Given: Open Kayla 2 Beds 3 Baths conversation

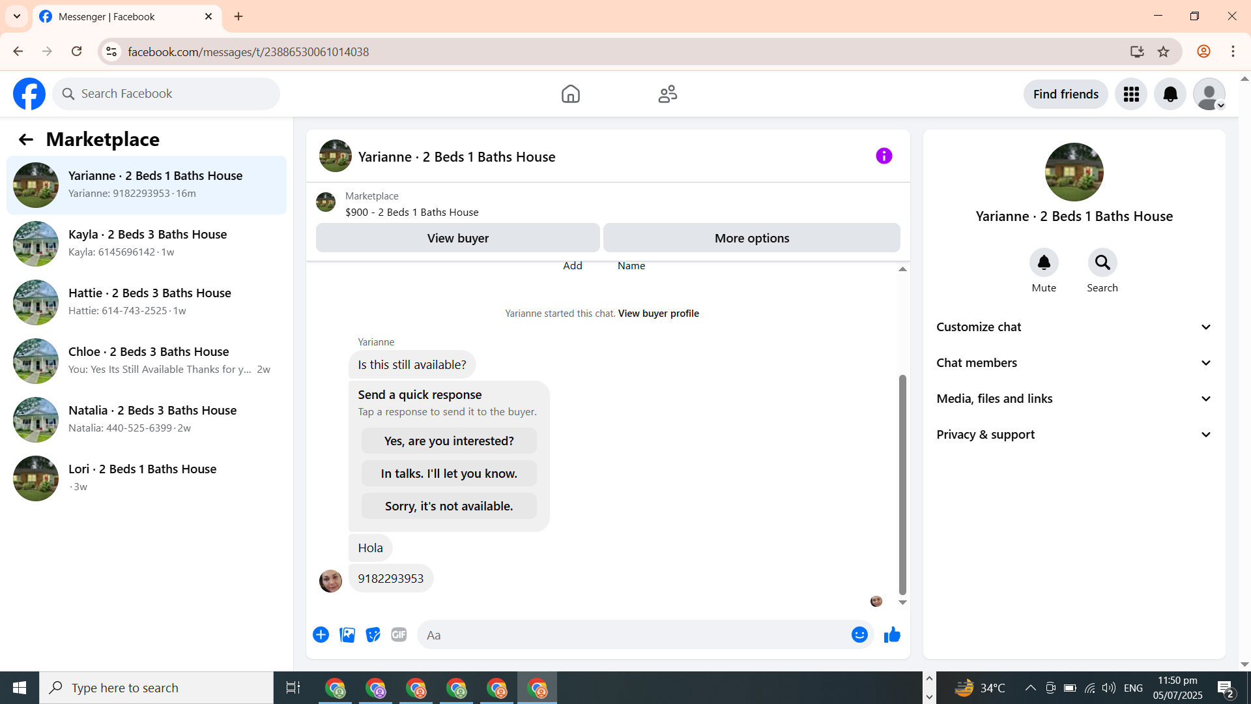Looking at the screenshot, I should coord(147,243).
